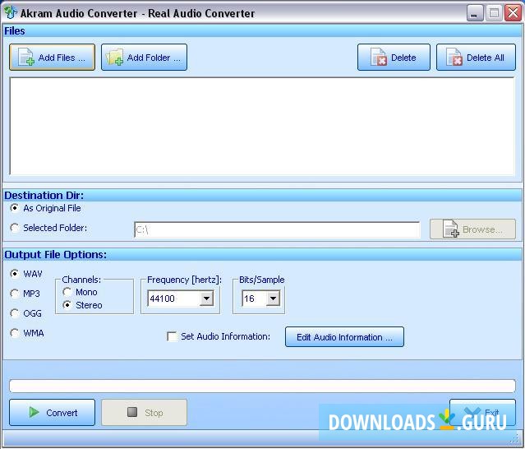Click the empty files list area
Screen dimensions: 525x449
coord(262,126)
